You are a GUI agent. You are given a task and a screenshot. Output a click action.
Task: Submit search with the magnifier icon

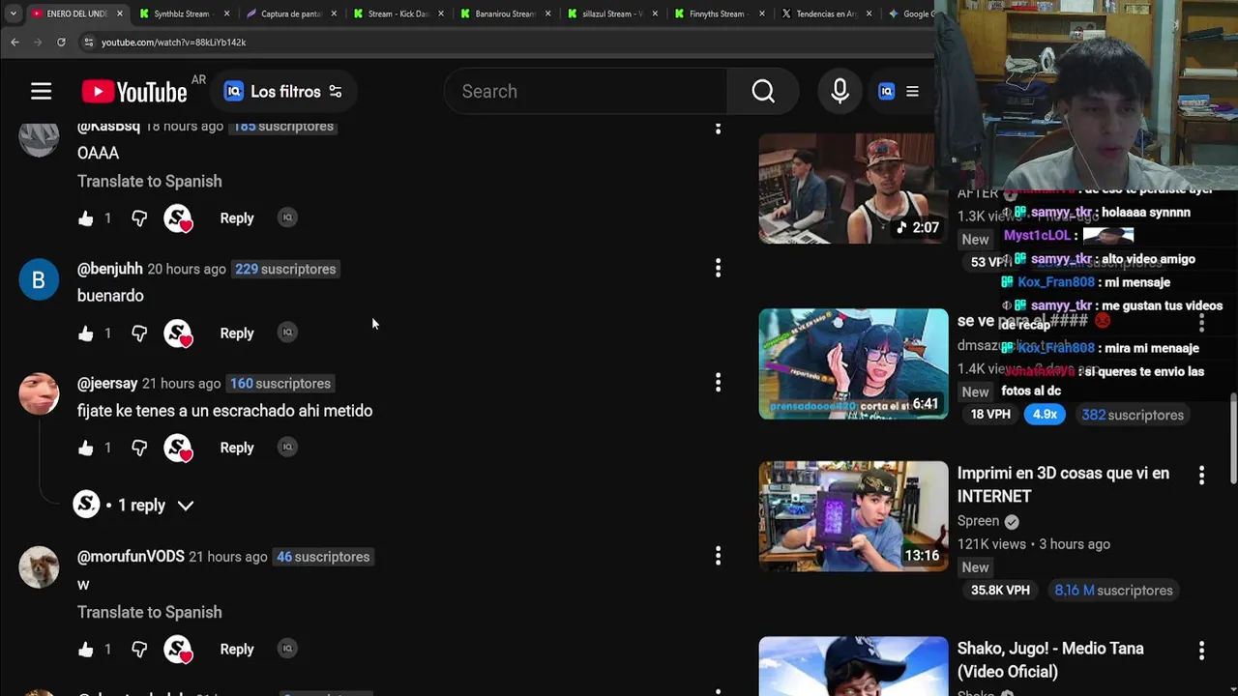point(763,92)
